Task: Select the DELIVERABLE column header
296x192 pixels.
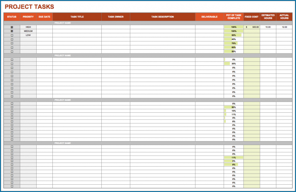Action: 209,17
